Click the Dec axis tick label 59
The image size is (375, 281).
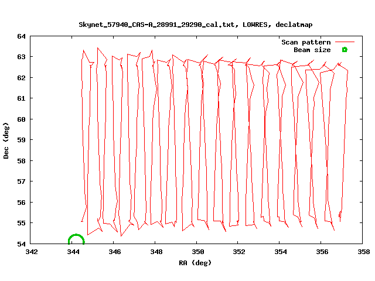click(x=21, y=140)
